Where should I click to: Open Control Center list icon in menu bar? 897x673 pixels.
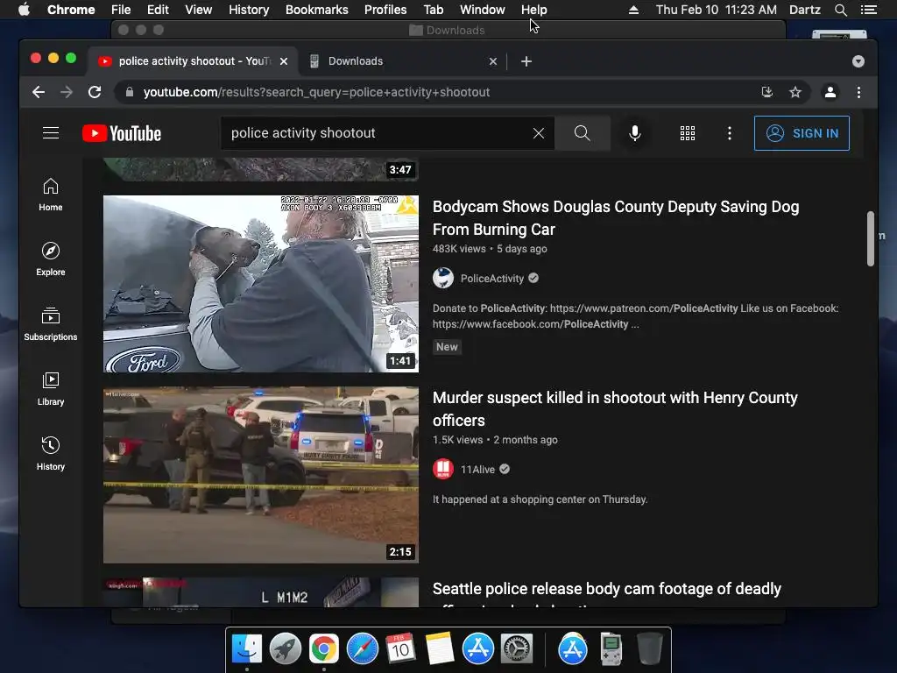tap(868, 10)
